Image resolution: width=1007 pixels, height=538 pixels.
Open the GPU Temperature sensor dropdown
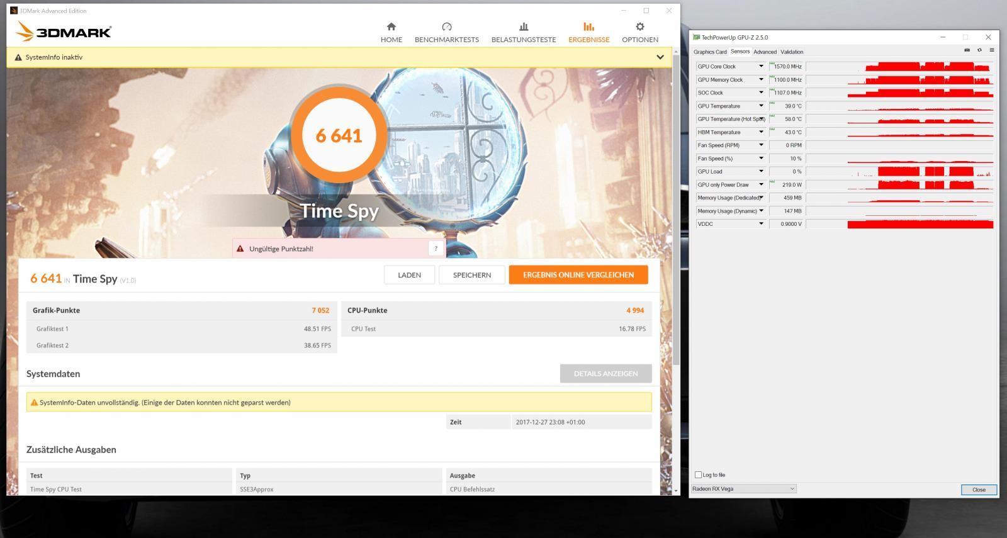[761, 106]
